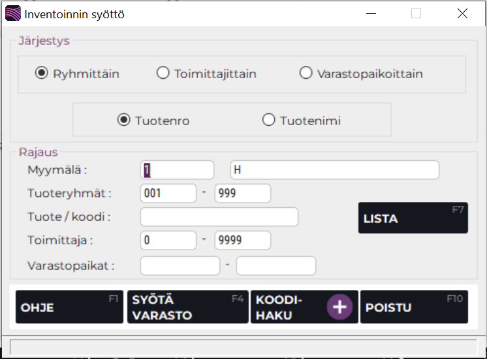
Task: Open help with the OHJE button
Action: [69, 307]
